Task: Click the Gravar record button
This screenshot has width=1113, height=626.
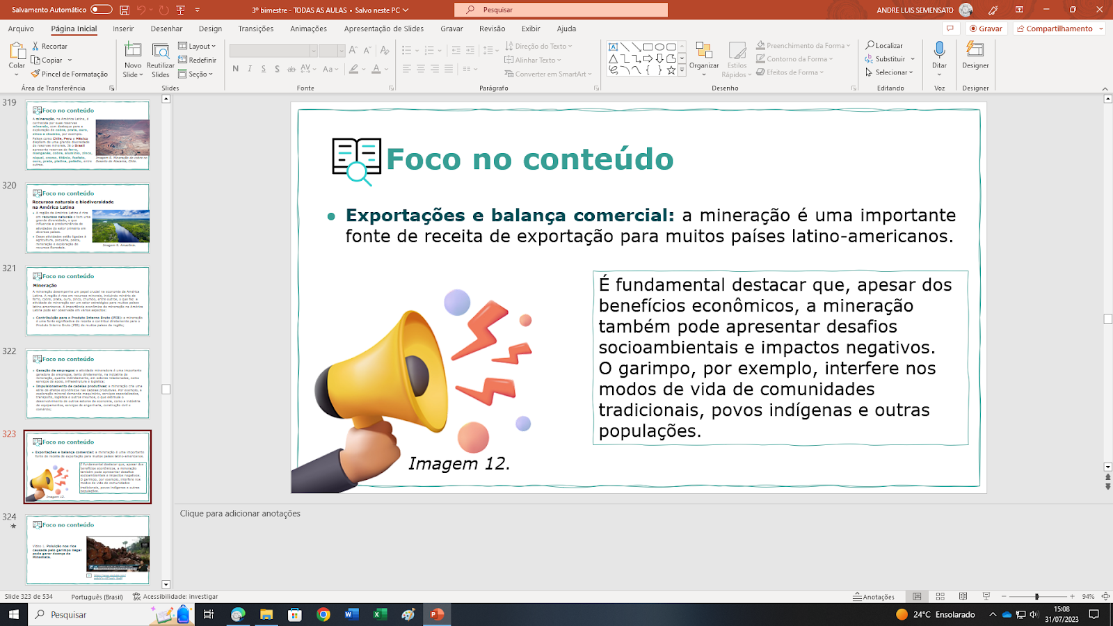Action: click(986, 29)
